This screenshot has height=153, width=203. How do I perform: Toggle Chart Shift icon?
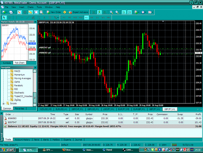[x=130, y=12]
